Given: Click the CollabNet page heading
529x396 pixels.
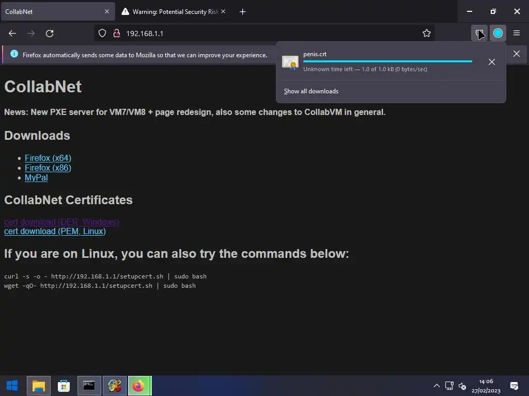Looking at the screenshot, I should coord(43,87).
